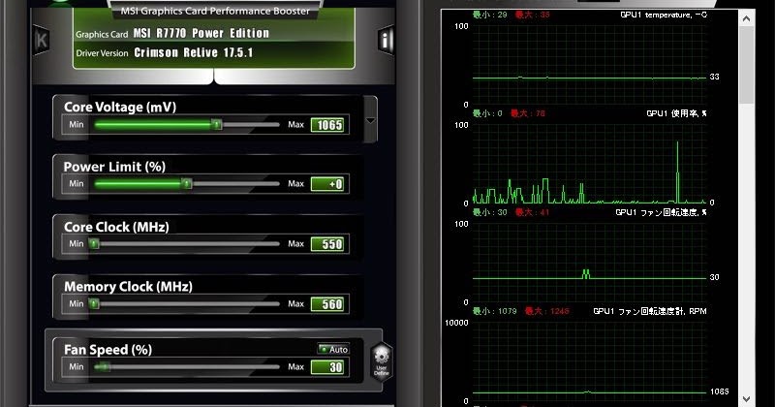
Task: Click the Memory Clock slider handle
Action: click(x=94, y=303)
